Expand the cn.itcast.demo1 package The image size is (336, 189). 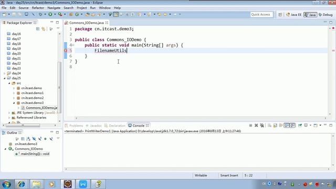coord(14,93)
